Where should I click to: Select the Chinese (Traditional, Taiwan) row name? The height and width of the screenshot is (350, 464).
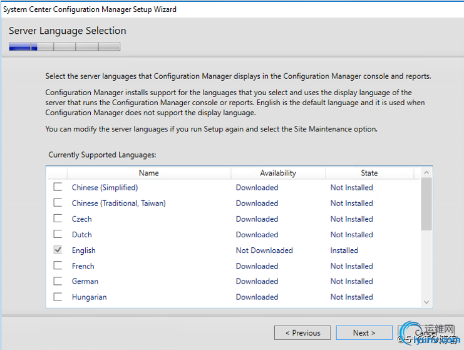(119, 203)
